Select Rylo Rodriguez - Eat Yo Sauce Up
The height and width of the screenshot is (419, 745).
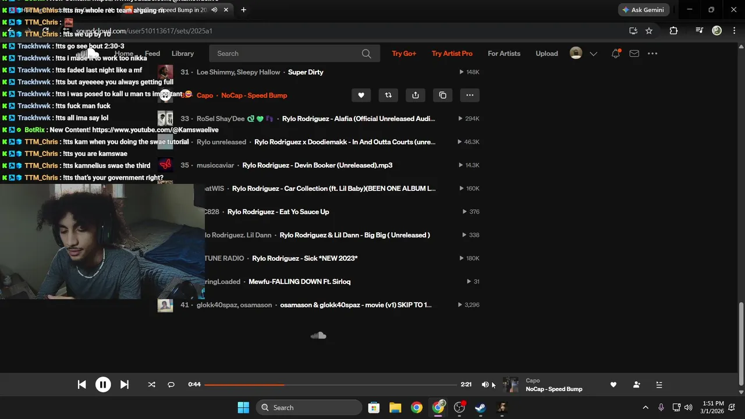coord(278,212)
